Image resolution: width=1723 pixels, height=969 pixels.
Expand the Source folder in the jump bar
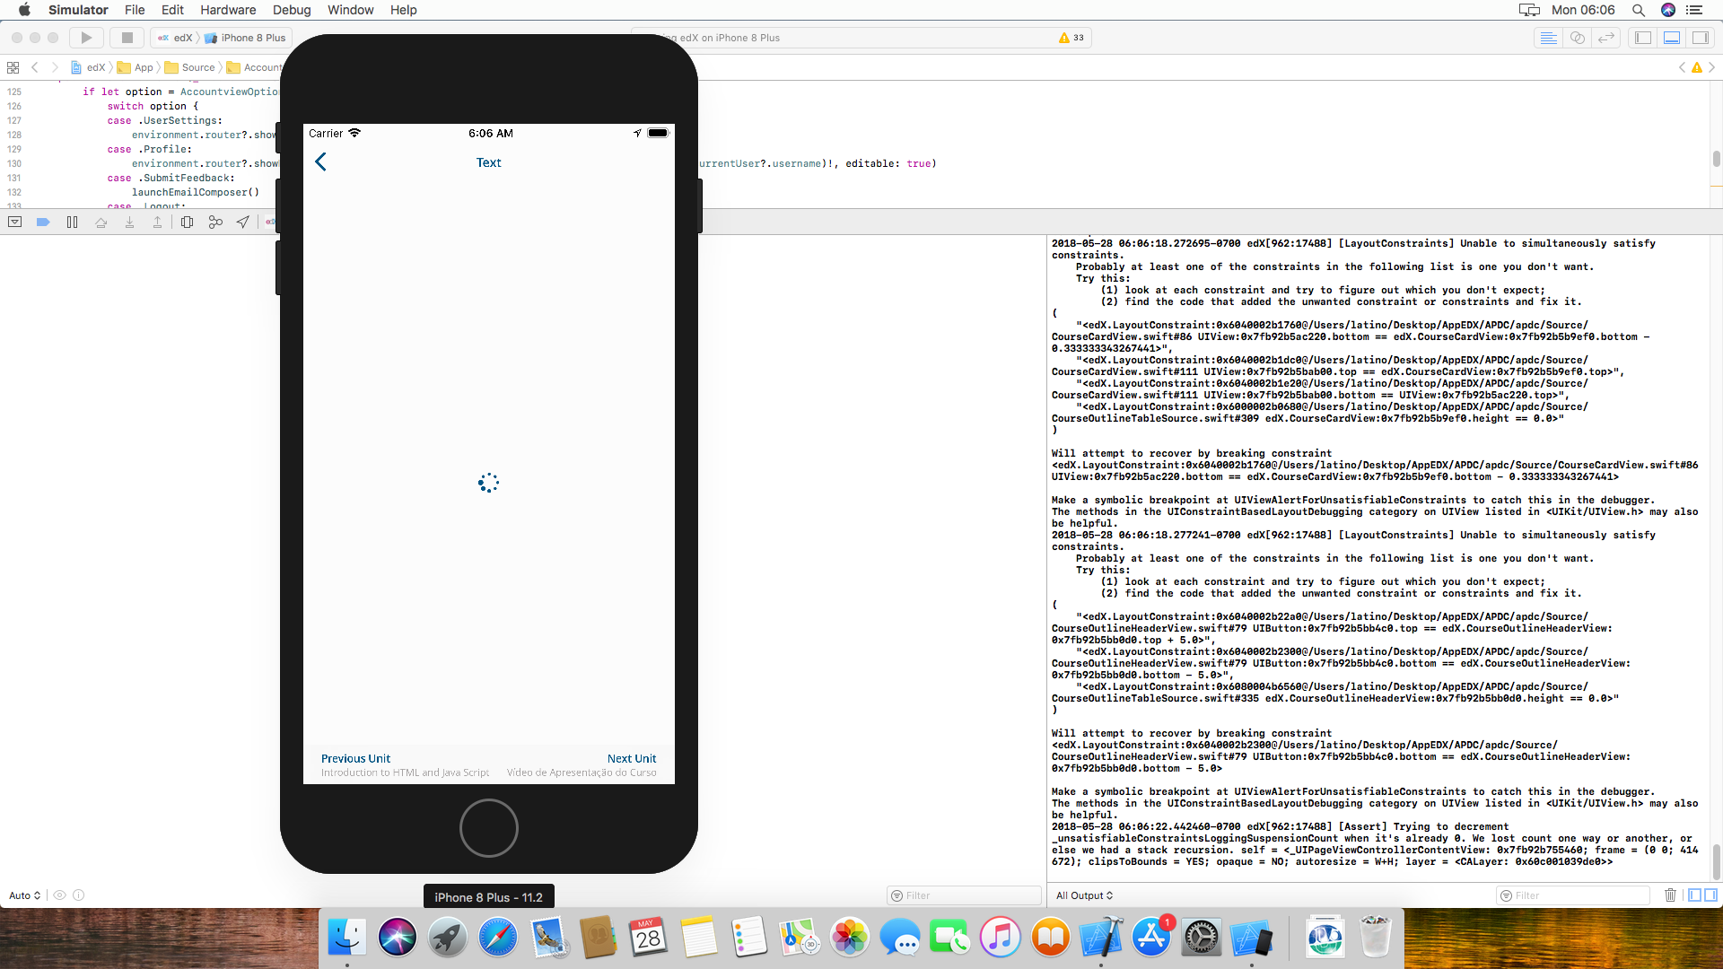(x=197, y=67)
